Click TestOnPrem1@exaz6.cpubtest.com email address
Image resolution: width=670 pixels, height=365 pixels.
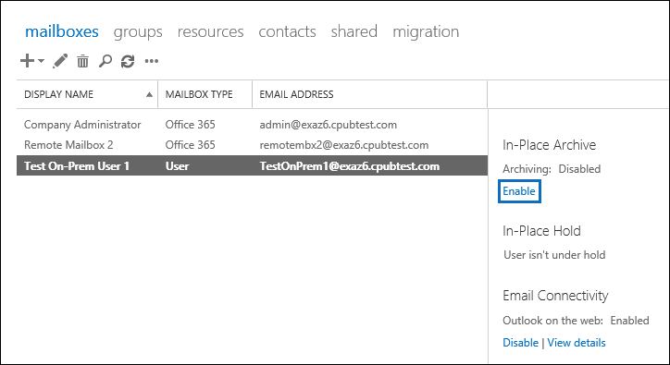pyautogui.click(x=350, y=166)
